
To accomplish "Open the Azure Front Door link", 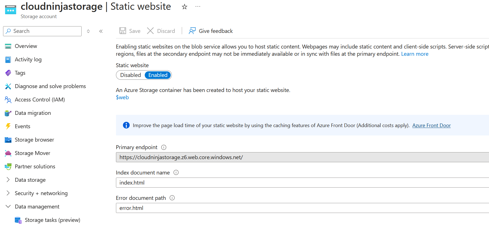I will pyautogui.click(x=431, y=125).
